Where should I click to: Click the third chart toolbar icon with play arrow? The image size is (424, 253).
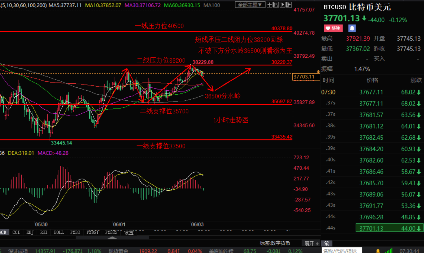(x=282, y=5)
